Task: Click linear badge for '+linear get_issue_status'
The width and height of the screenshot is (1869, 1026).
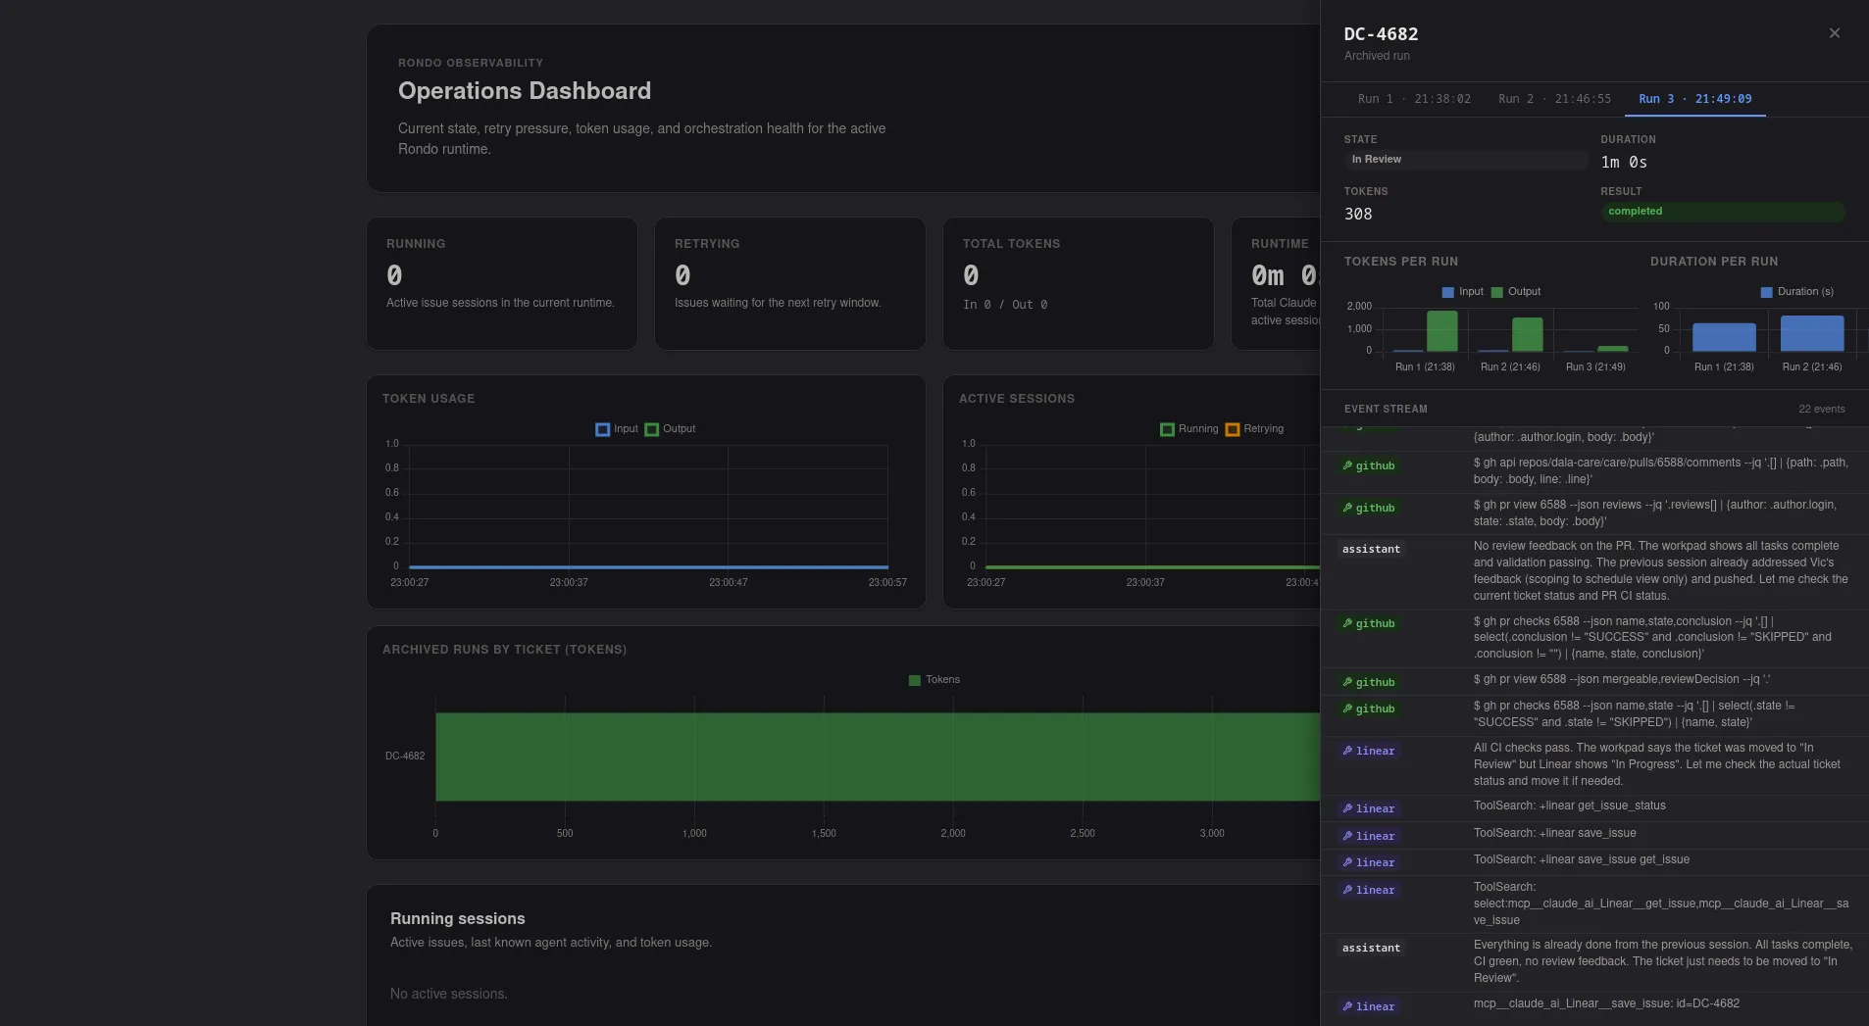Action: pos(1369,809)
